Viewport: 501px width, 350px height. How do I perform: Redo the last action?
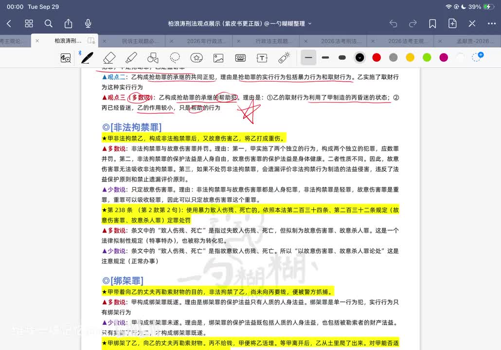[x=413, y=23]
